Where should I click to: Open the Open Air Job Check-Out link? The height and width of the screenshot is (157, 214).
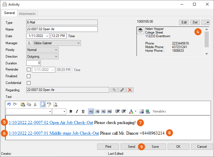tap(51, 123)
